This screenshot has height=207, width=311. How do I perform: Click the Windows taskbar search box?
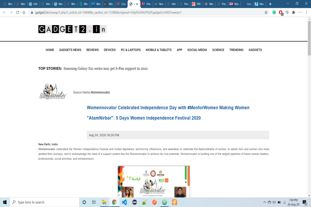point(45,202)
